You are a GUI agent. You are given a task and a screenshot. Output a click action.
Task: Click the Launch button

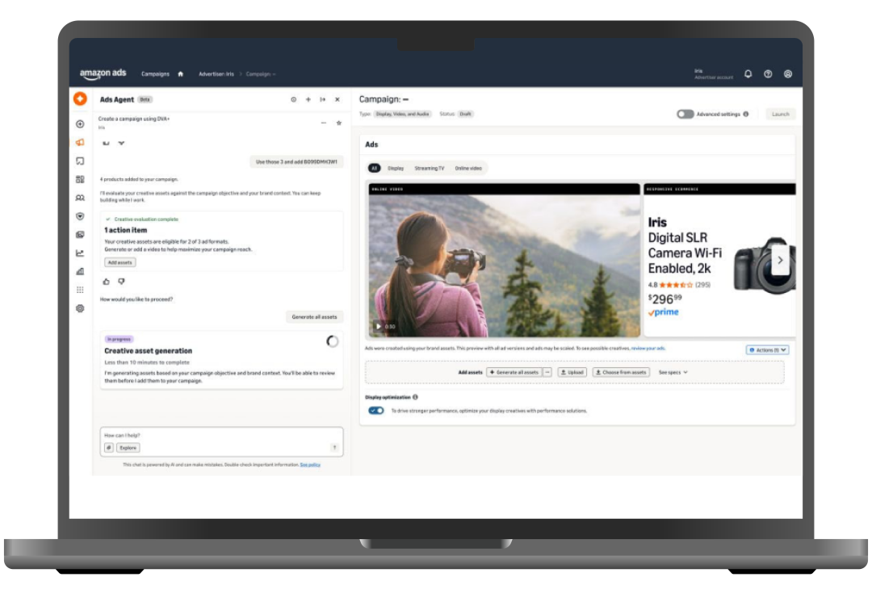coord(780,114)
